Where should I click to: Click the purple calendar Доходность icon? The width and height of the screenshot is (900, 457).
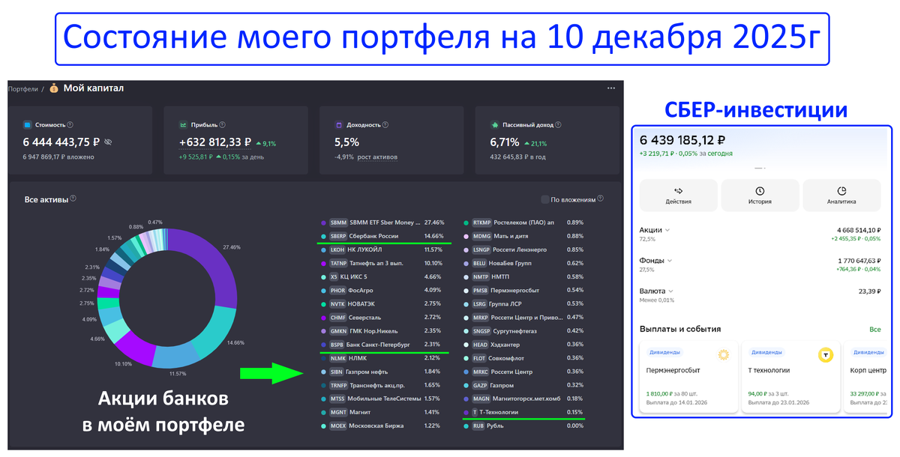click(339, 125)
